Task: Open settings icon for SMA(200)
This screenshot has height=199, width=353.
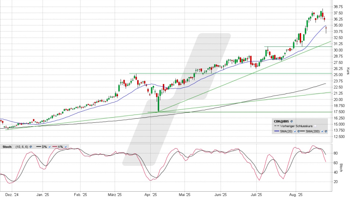Action: point(326,131)
